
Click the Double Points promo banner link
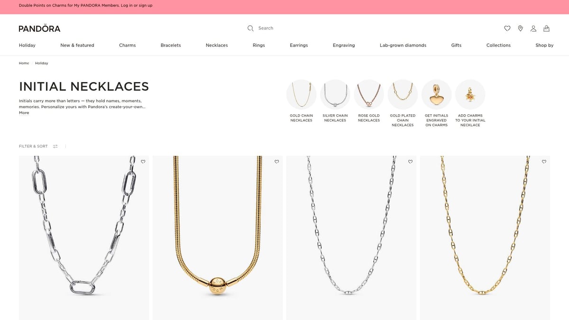coord(85,6)
